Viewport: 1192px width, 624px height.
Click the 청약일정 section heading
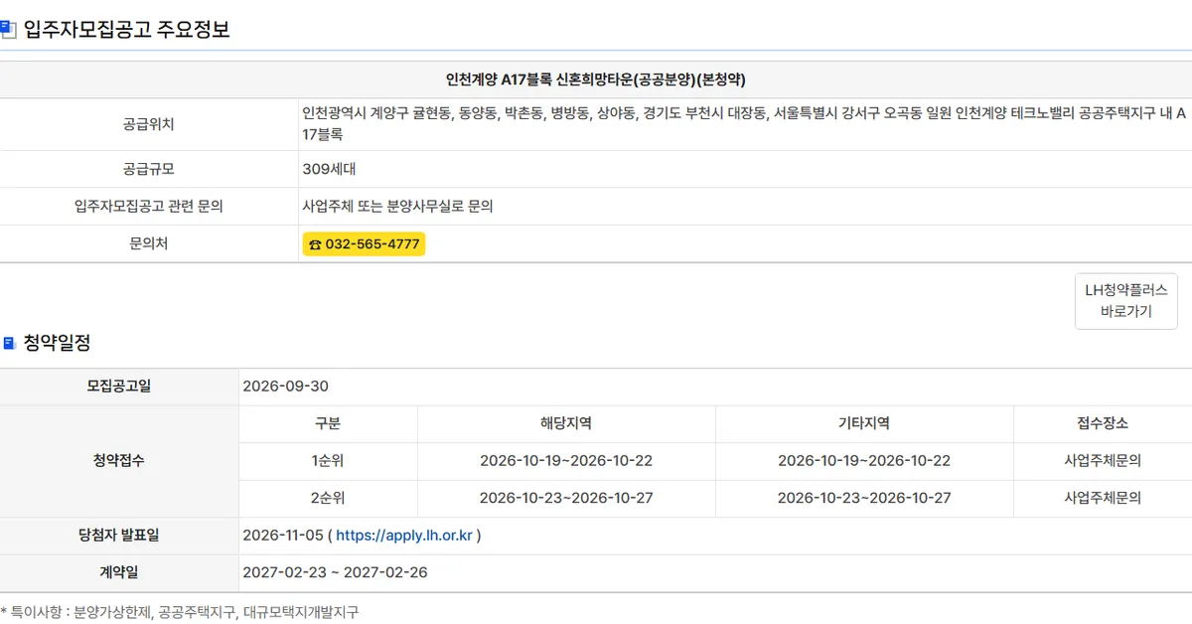[x=57, y=343]
